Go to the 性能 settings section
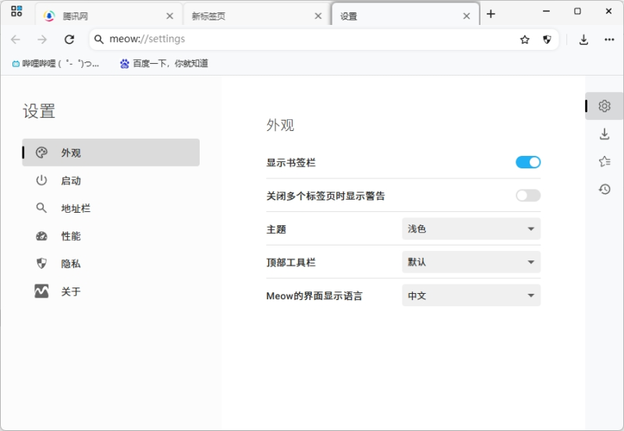The image size is (624, 431). coord(70,236)
